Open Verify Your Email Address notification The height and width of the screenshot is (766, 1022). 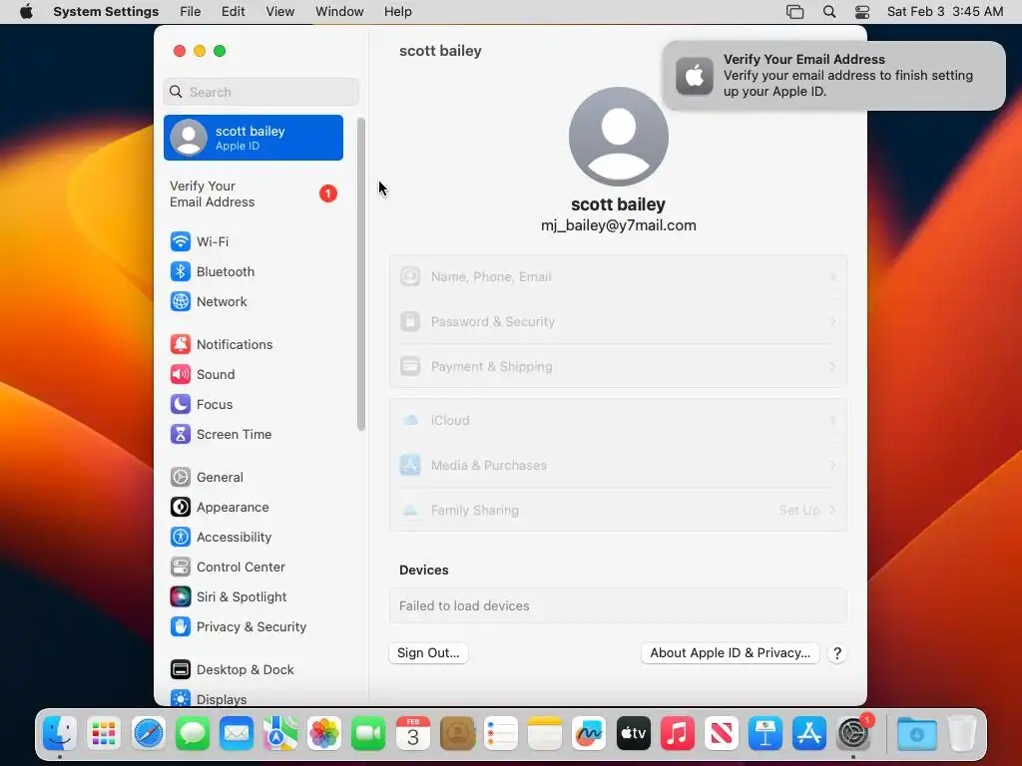[x=833, y=76]
